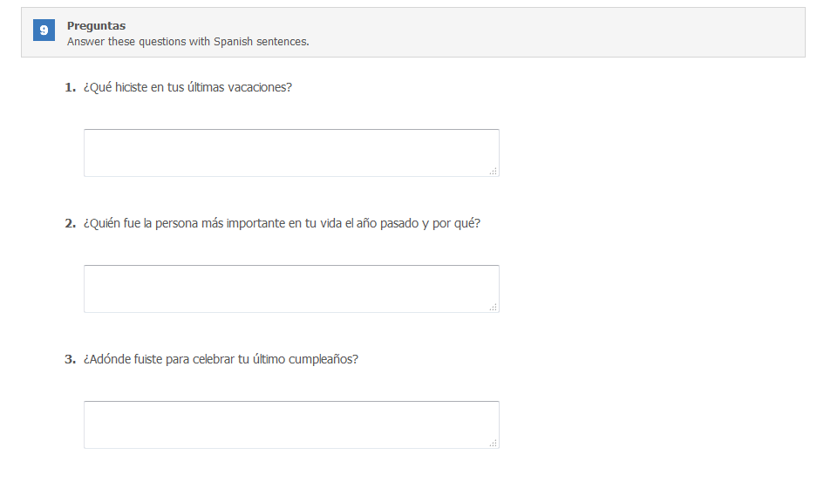The image size is (824, 482).
Task: Click the bold number '3.' label
Action: pos(71,359)
